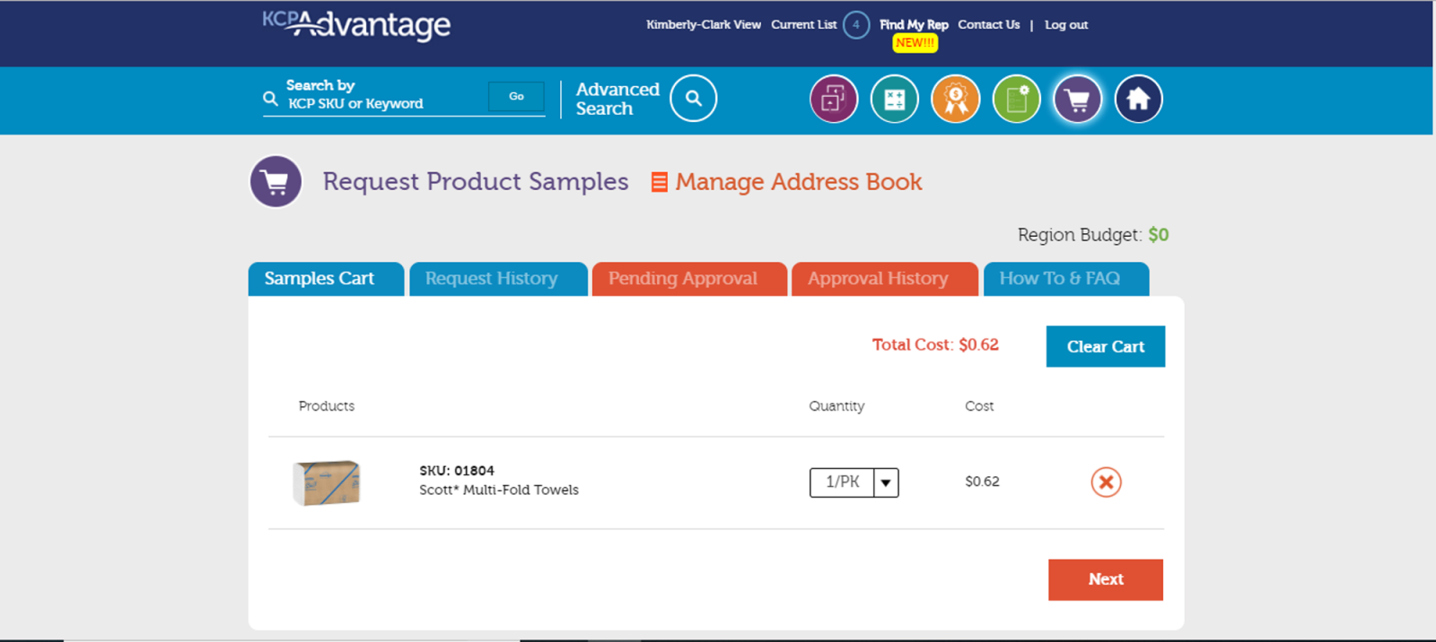Switch to How To & FAQ tab
The width and height of the screenshot is (1436, 642).
pyautogui.click(x=1066, y=279)
